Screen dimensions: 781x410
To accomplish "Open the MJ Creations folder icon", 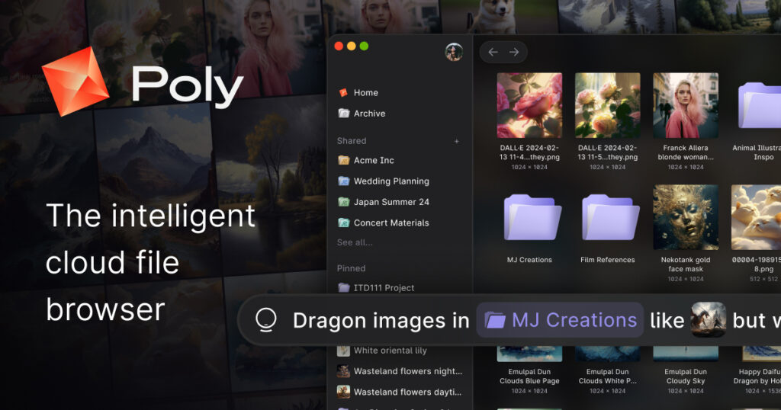I will coord(529,217).
